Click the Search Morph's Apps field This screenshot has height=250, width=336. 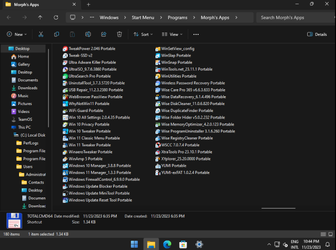[296, 17]
